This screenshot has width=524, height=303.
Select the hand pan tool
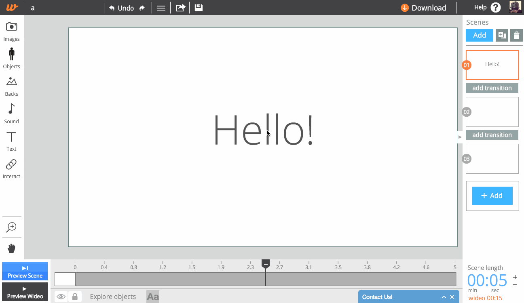coord(11,248)
